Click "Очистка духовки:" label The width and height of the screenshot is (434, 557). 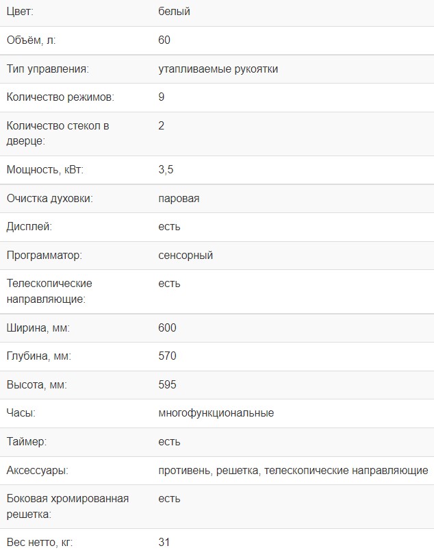coord(49,198)
